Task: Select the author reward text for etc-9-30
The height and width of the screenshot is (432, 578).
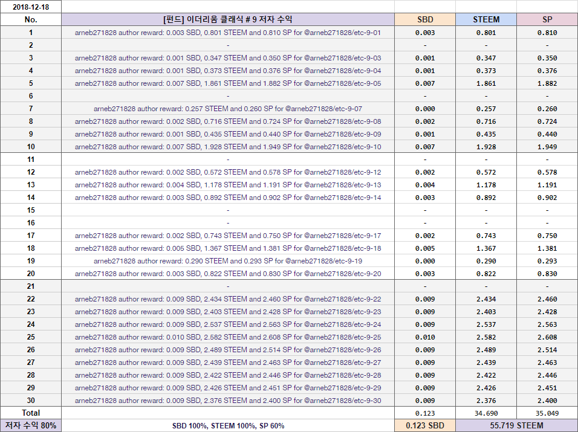Action: 228,401
